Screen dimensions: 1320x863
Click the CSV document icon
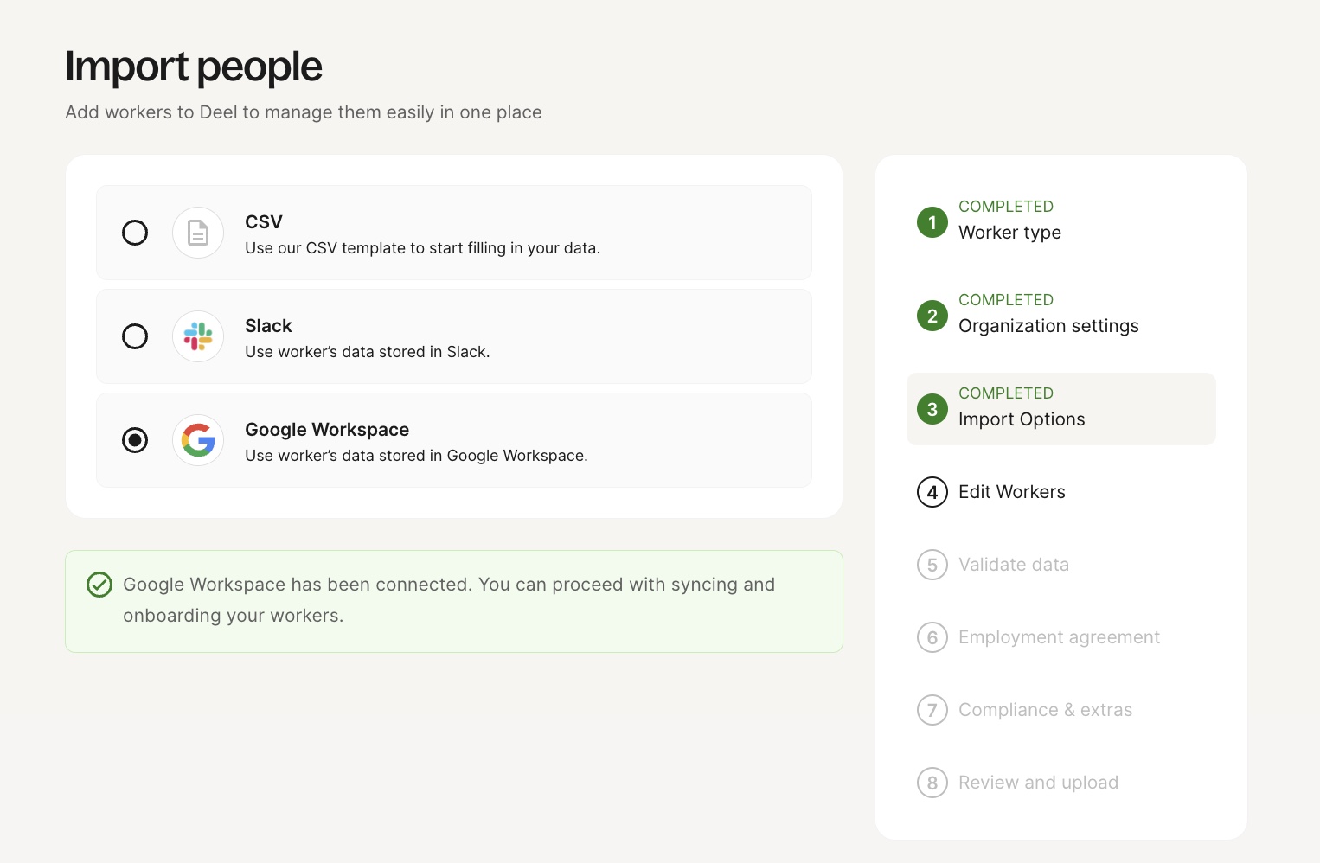198,233
